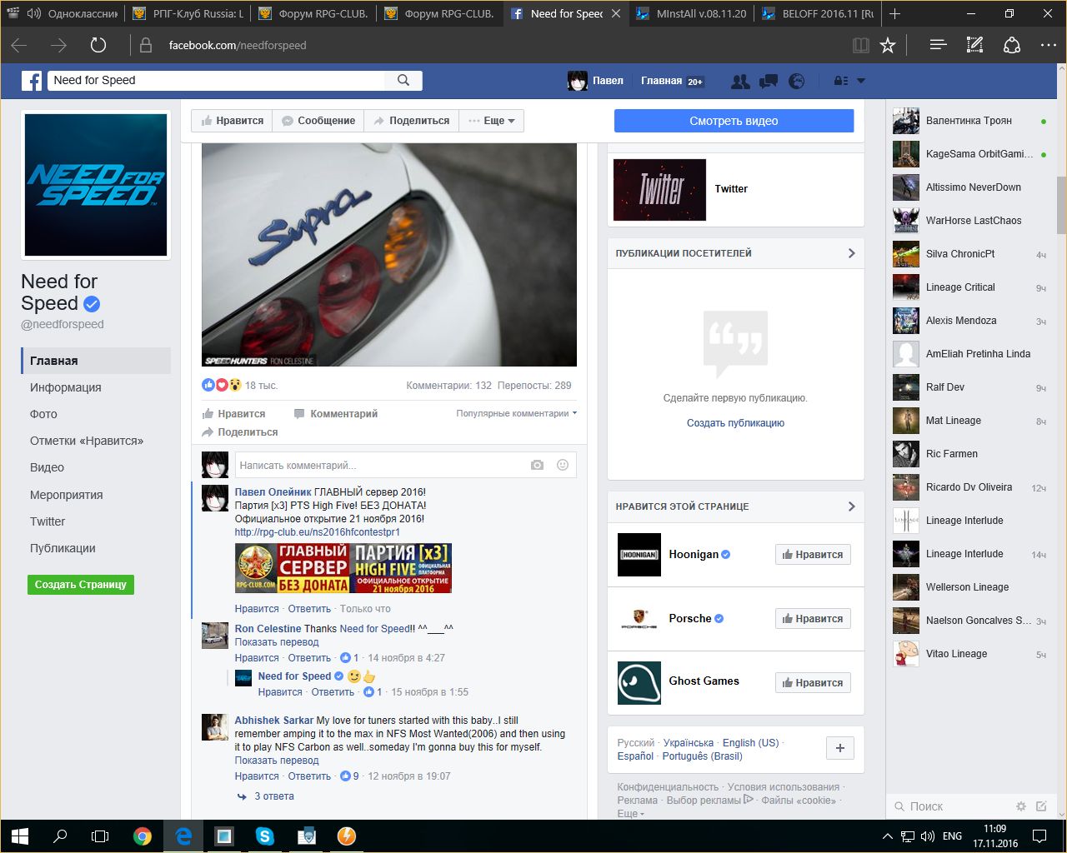This screenshot has width=1067, height=853.
Task: Click the Нравится page like button
Action: coord(232,121)
